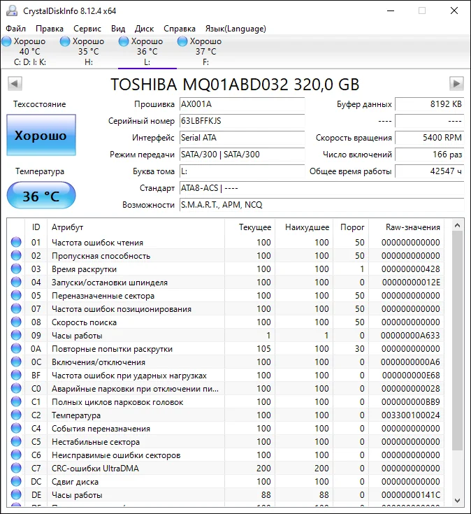Click status orb for attribute 09 Часы работы
This screenshot has width=471, height=514.
click(x=16, y=335)
